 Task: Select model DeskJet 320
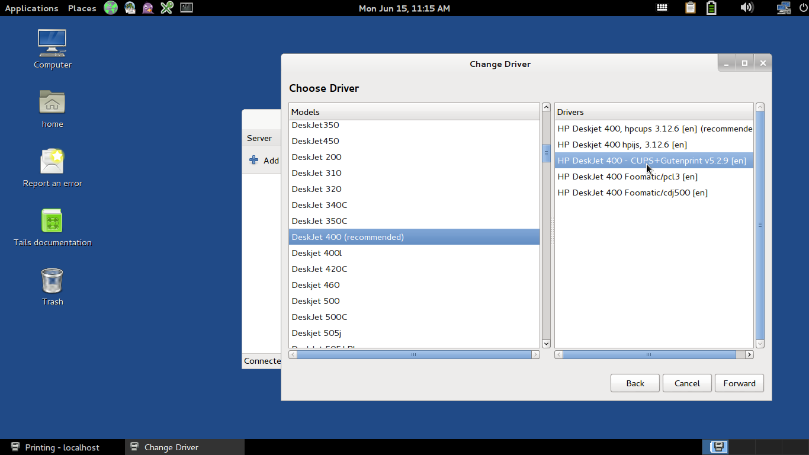click(x=414, y=189)
